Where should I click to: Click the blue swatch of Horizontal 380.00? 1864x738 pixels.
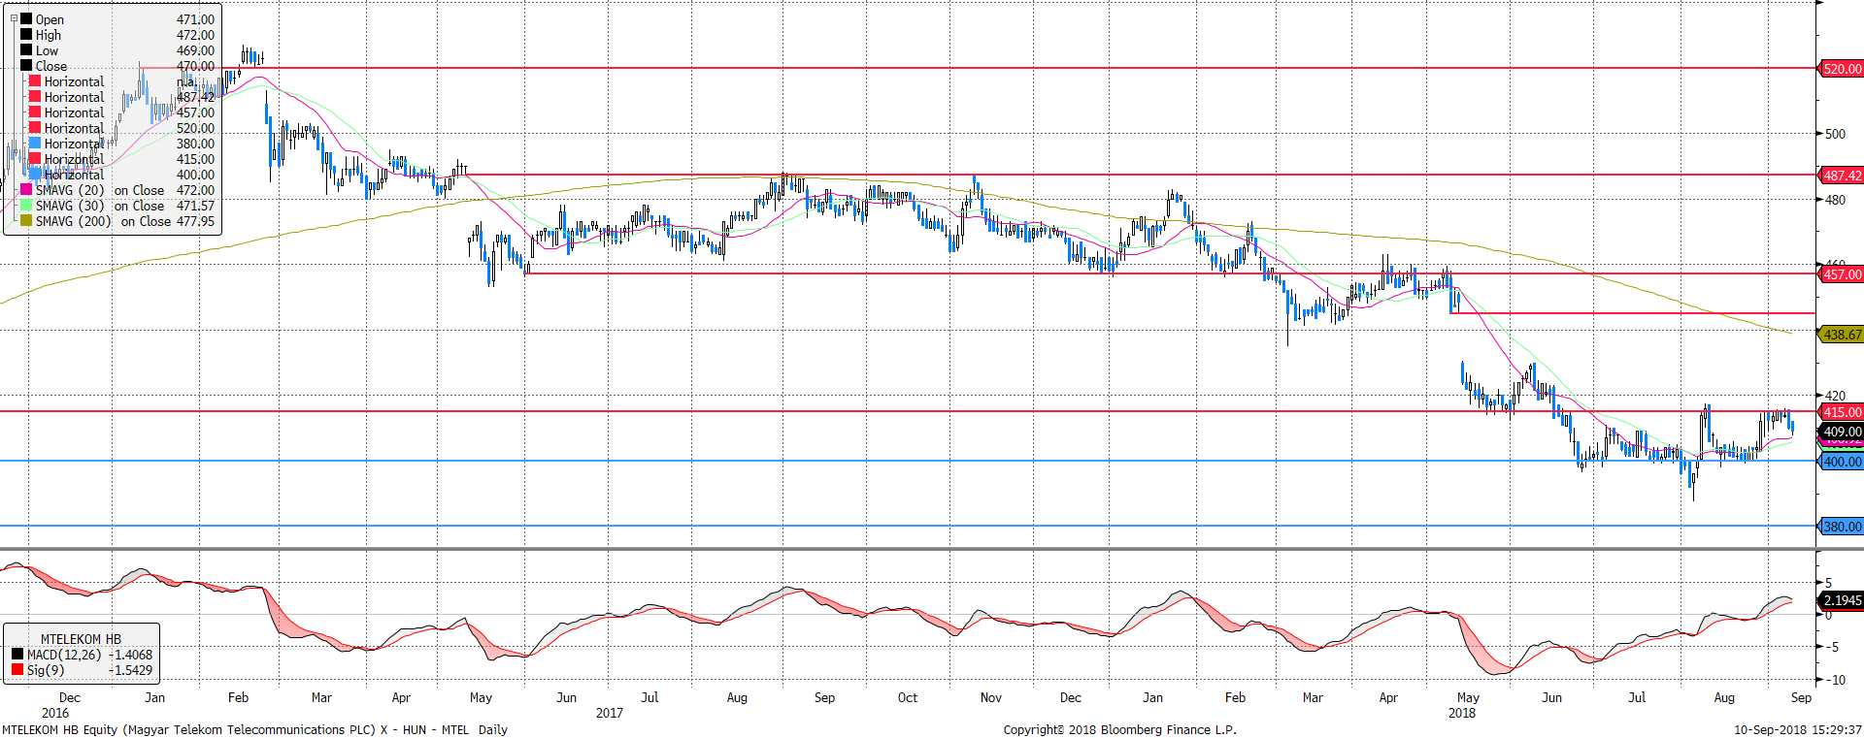tap(35, 143)
